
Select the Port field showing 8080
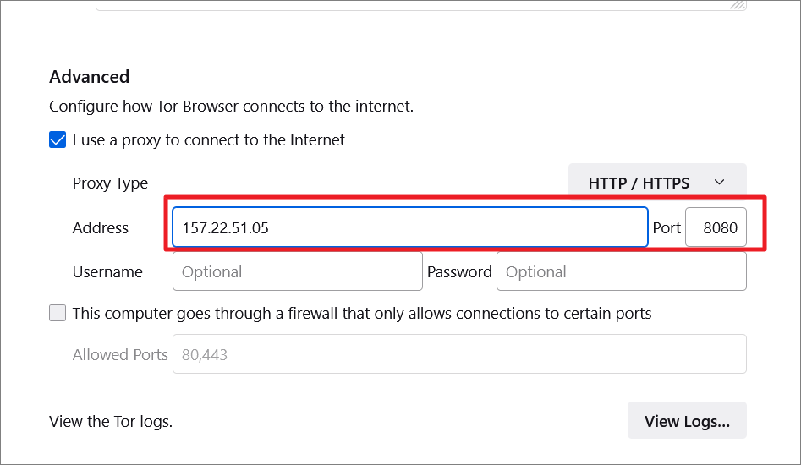(716, 227)
